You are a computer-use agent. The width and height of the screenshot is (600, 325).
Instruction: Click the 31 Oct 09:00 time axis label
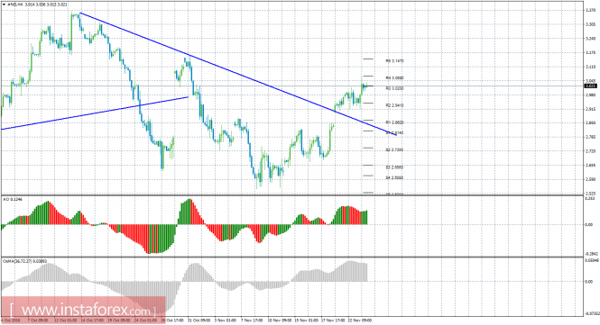click(200, 320)
